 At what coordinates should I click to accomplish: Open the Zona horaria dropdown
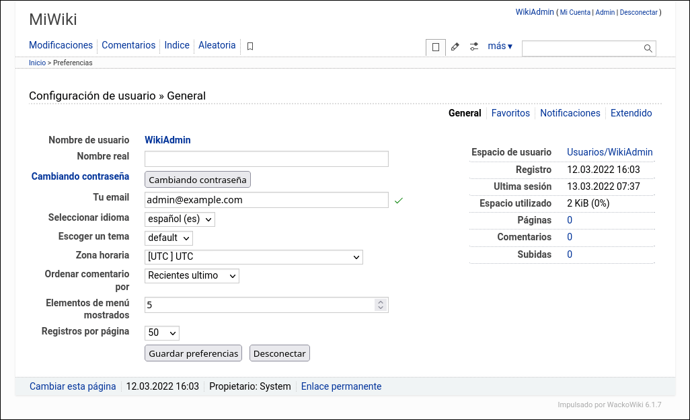254,257
